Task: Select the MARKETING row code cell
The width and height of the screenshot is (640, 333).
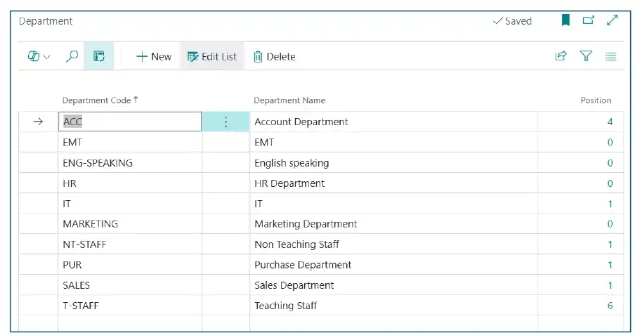Action: tap(129, 224)
